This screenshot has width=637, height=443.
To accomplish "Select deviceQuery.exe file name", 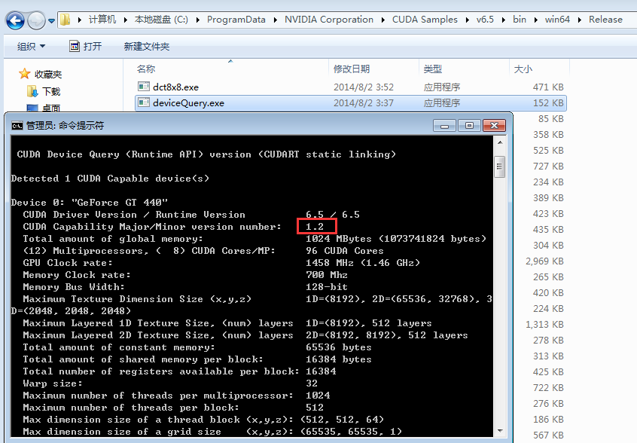I will (188, 102).
